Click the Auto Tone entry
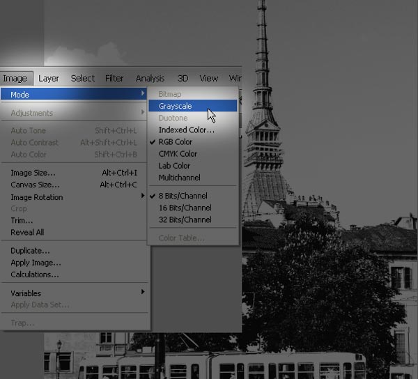 point(74,130)
